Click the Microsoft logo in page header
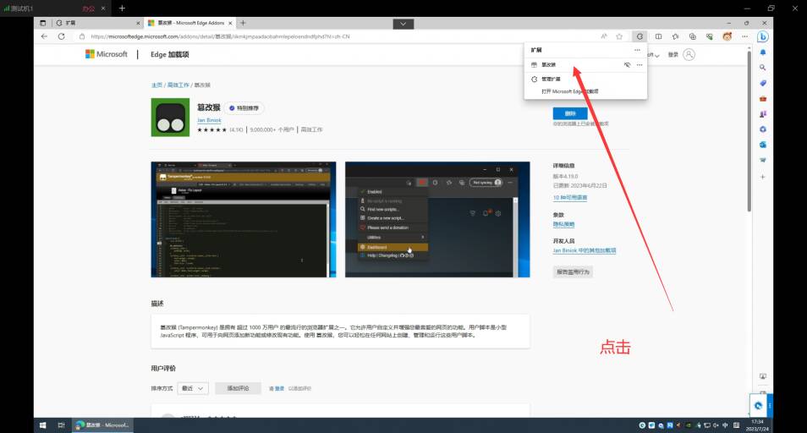Viewport: 807px width, 433px height. coord(107,54)
